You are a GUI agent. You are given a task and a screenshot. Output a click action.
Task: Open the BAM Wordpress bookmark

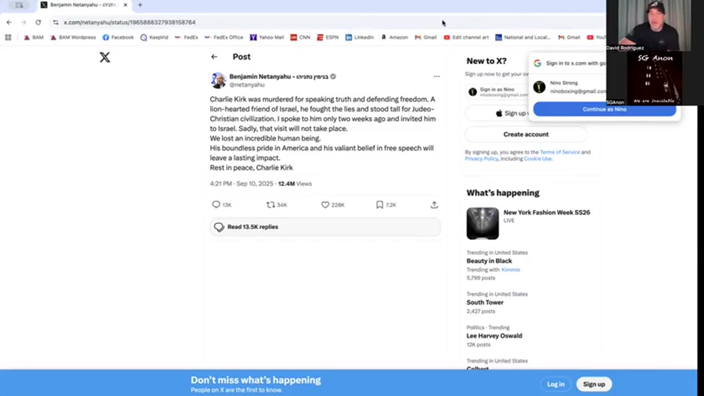pyautogui.click(x=73, y=37)
